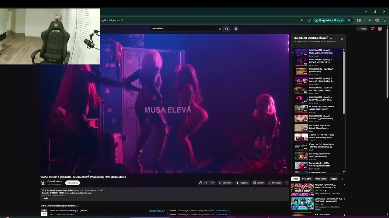The height and width of the screenshot is (218, 389).
Task: Play De La Rose Maya Remix playlist item
Action: (x=317, y=128)
